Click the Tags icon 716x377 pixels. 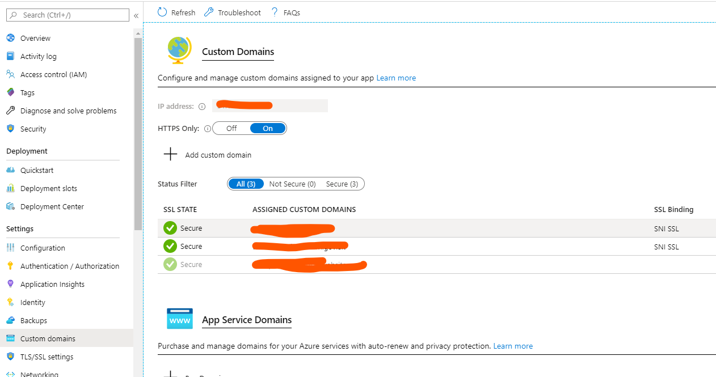[10, 92]
